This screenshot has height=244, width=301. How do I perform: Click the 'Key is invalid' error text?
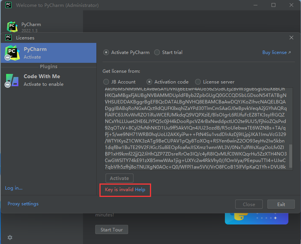(x=119, y=190)
